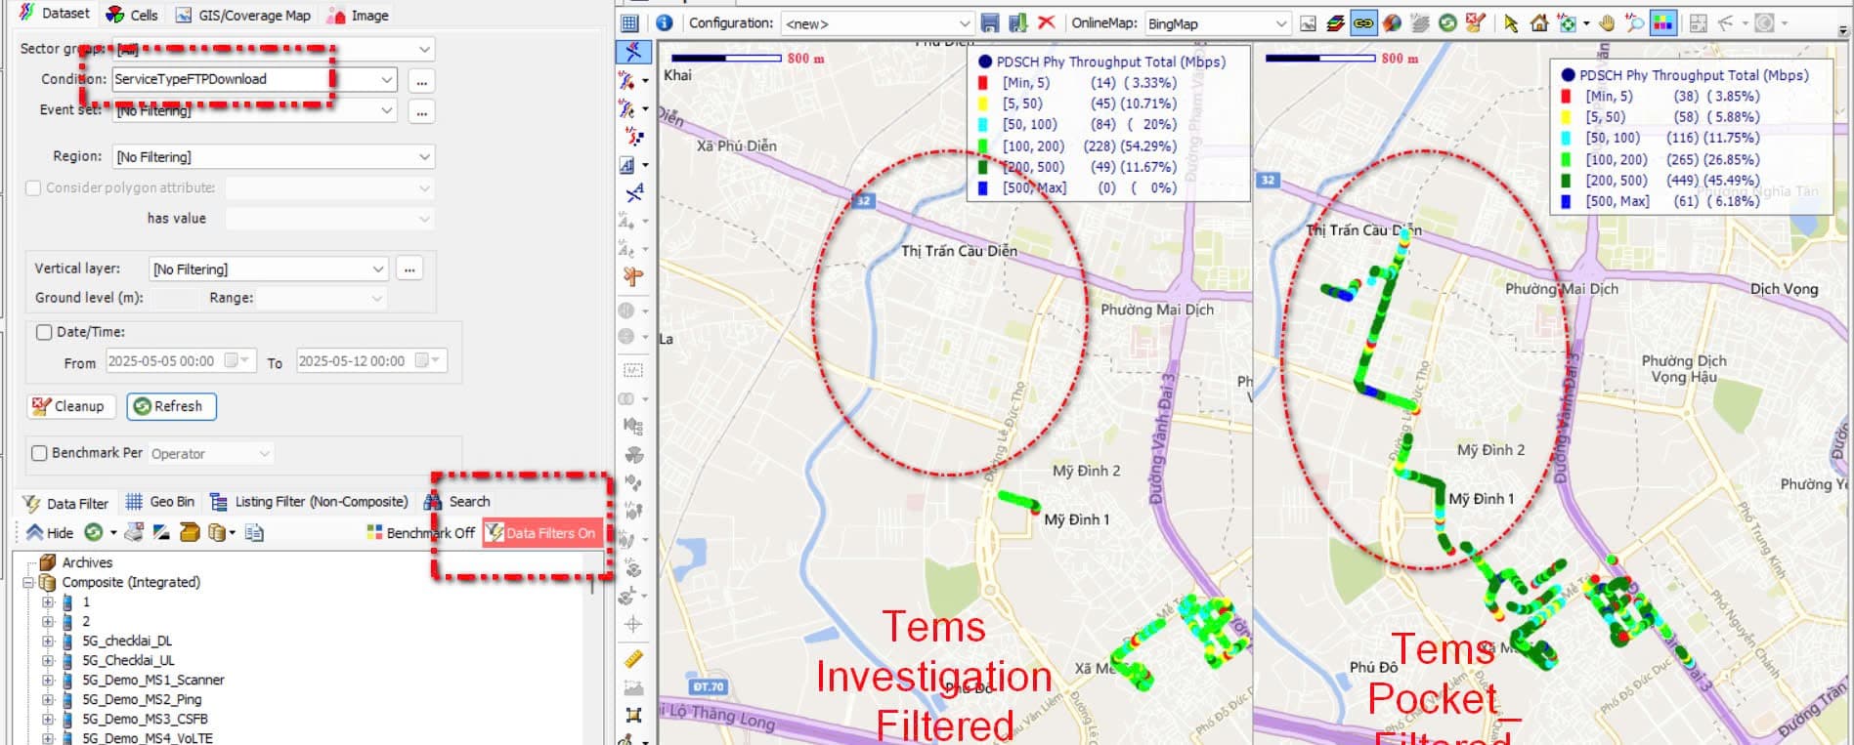Screen dimensions: 1854x745
Task: Select the magnifier zoom tool
Action: tap(1633, 23)
